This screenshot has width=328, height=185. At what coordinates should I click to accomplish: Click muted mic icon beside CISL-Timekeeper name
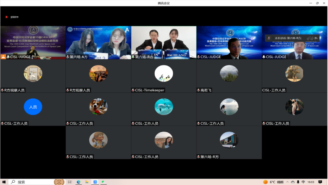[133, 90]
